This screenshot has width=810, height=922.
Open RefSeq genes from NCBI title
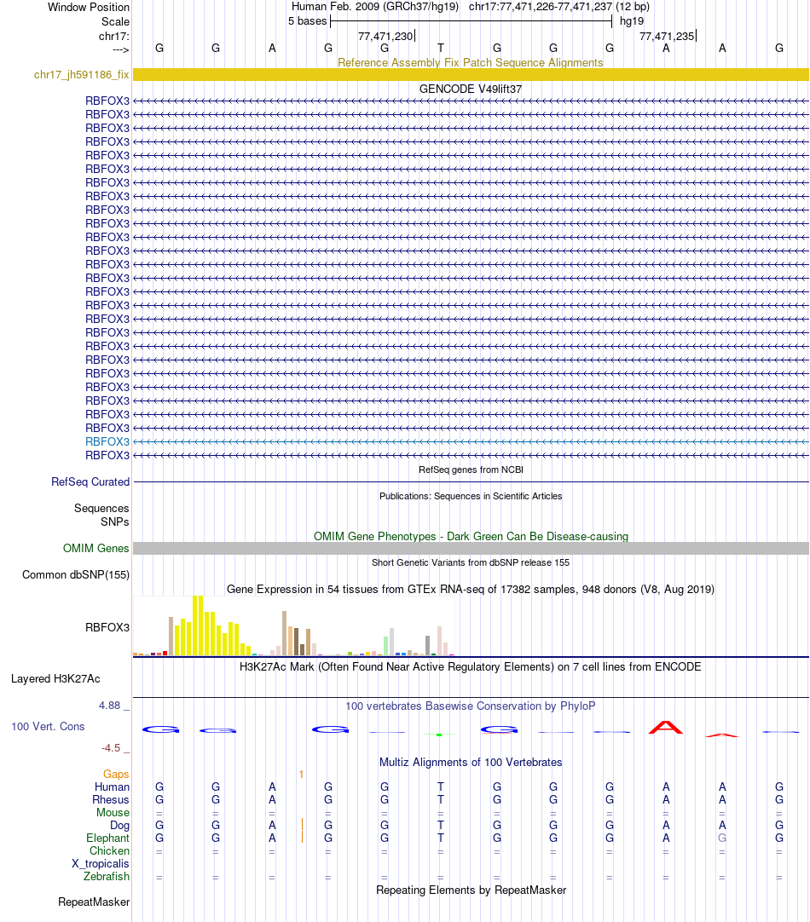pyautogui.click(x=471, y=470)
